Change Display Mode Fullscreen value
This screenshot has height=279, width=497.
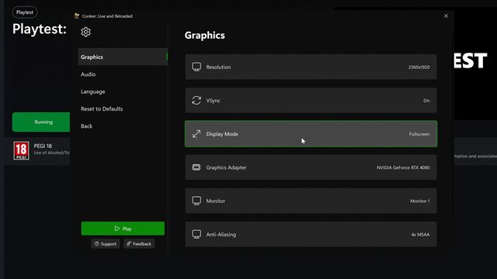pyautogui.click(x=419, y=134)
